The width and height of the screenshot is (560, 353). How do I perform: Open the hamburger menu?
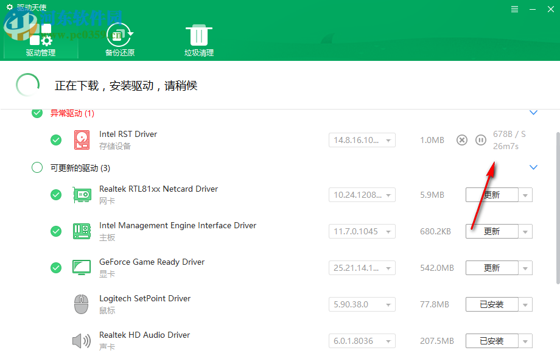(514, 9)
